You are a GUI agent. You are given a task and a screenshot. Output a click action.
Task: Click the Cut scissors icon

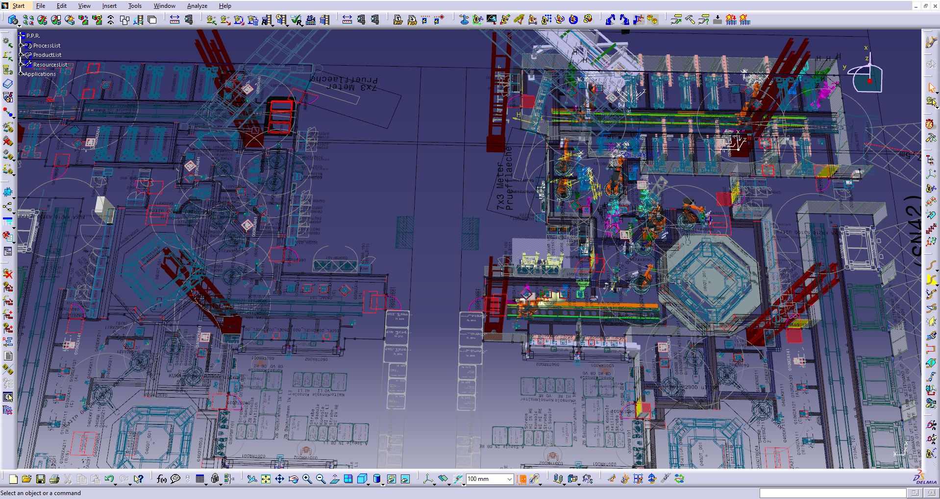pos(68,479)
